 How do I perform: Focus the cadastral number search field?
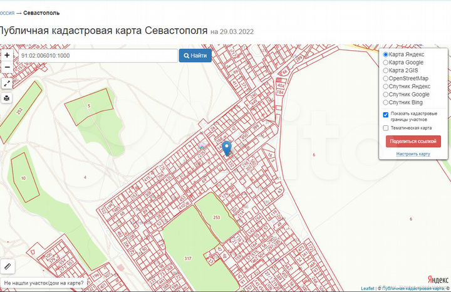click(98, 56)
